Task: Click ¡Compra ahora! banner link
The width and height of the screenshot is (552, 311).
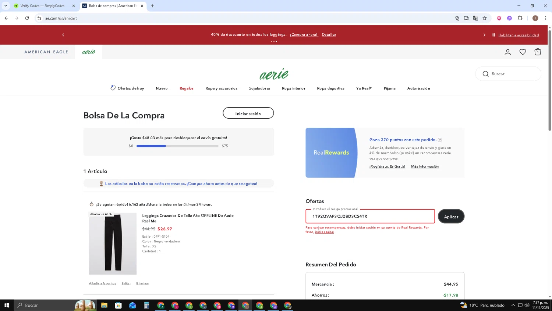Action: (x=304, y=35)
